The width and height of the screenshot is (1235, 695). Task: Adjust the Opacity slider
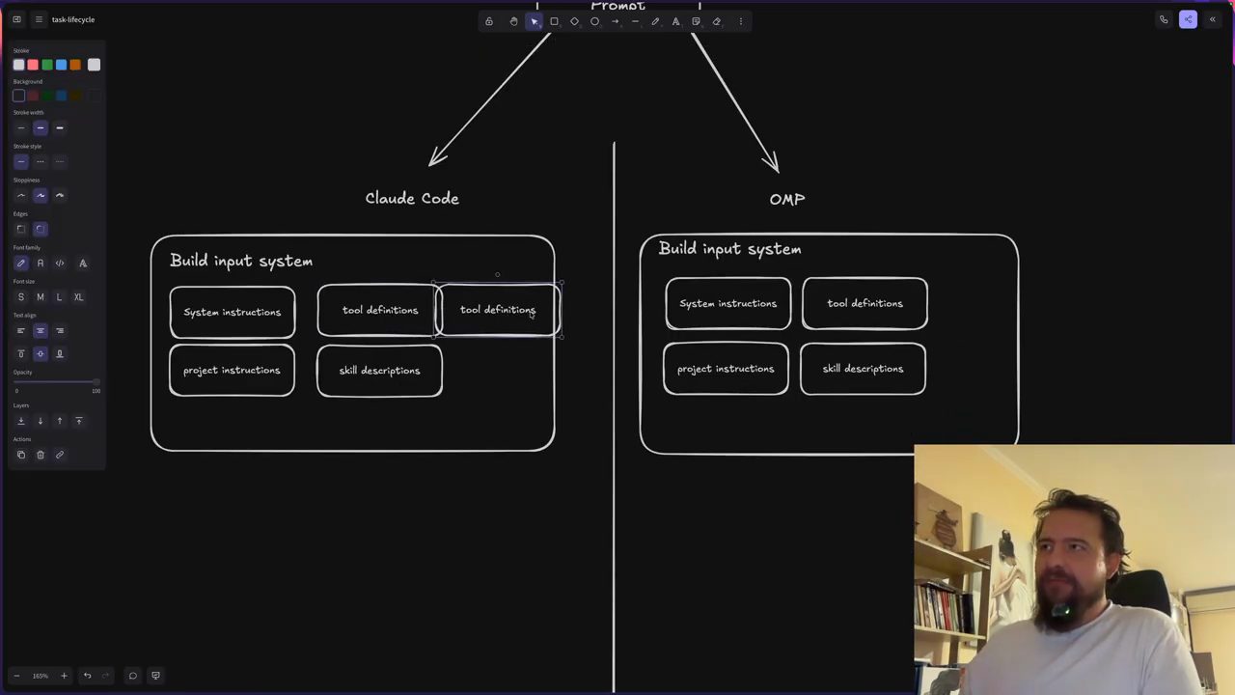(x=56, y=382)
